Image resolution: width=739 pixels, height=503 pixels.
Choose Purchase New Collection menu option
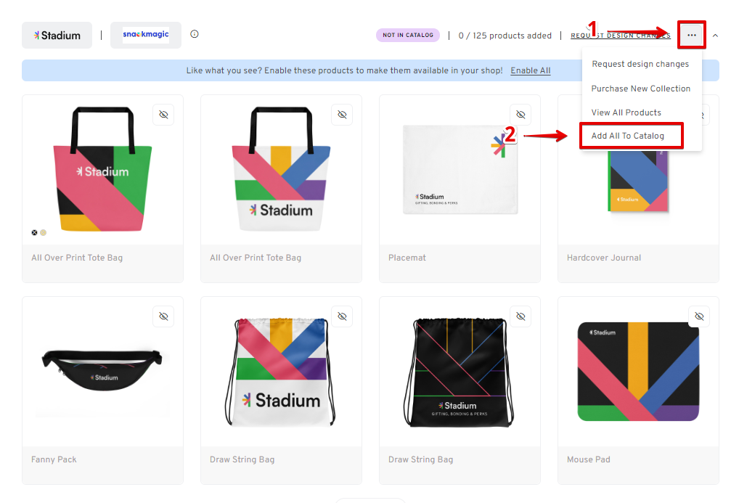[641, 88]
